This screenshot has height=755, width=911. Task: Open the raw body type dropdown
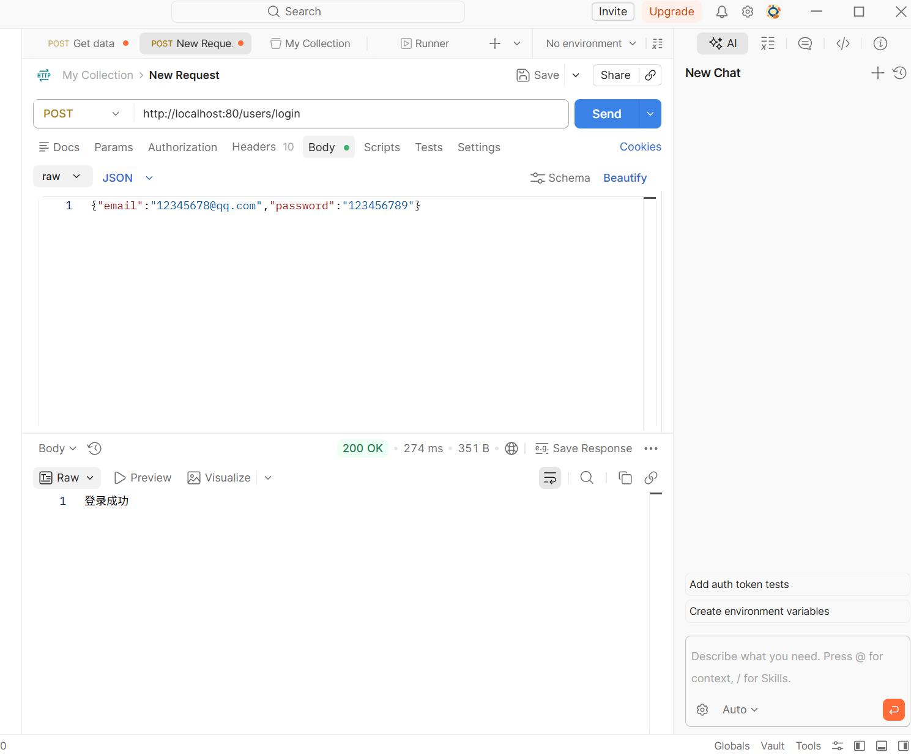(62, 177)
